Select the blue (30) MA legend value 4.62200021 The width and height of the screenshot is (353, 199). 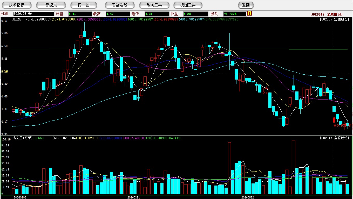tap(116, 19)
